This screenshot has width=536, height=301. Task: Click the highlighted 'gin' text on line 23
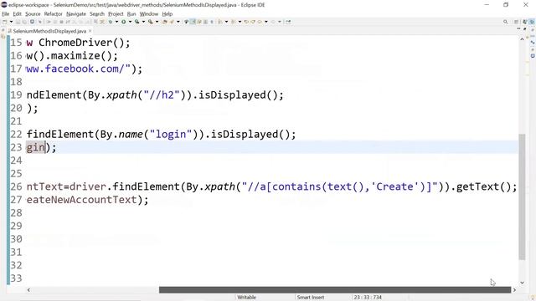click(35, 147)
